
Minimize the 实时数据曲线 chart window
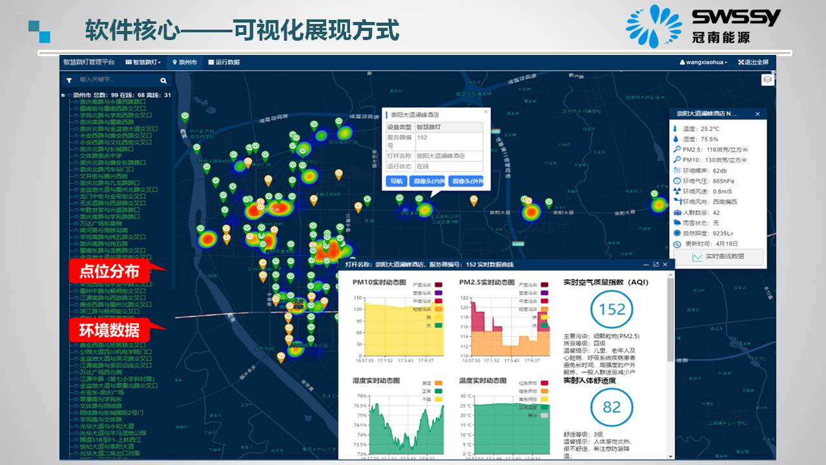click(x=646, y=264)
